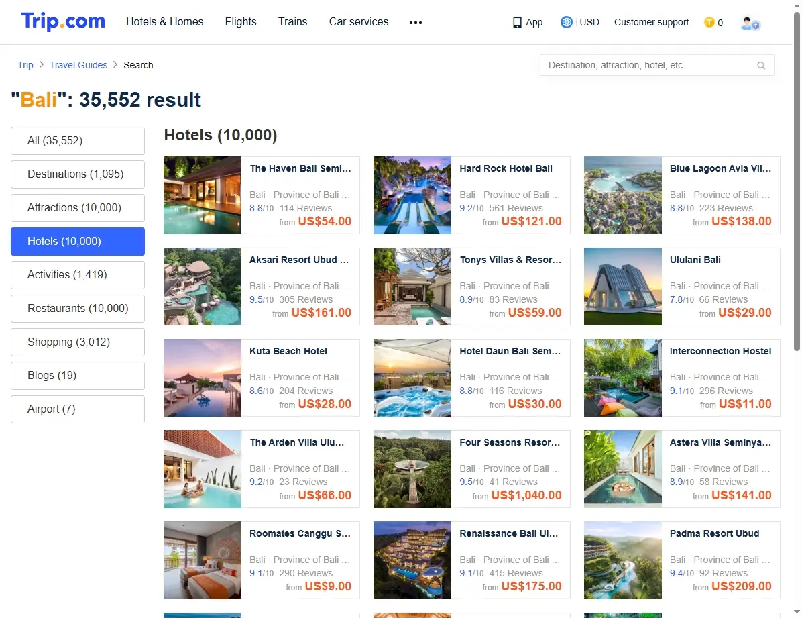Image resolution: width=802 pixels, height=618 pixels.
Task: Click US$11.00 Interconnection Hostel price
Action: point(745,404)
